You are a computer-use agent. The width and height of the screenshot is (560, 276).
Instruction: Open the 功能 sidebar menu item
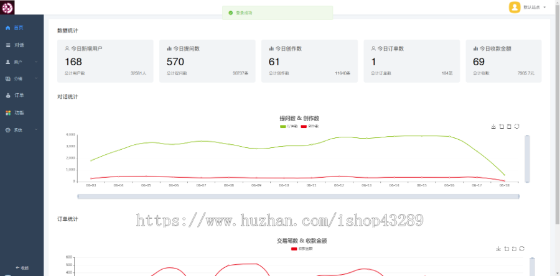22,113
